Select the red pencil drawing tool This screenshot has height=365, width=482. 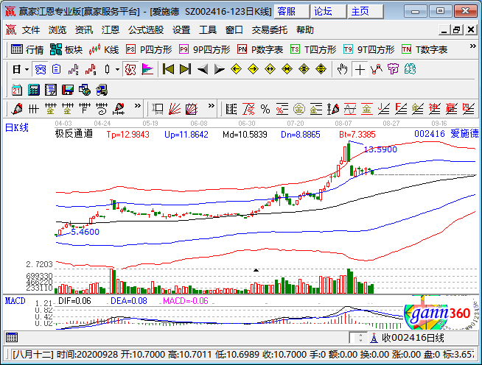point(17,109)
